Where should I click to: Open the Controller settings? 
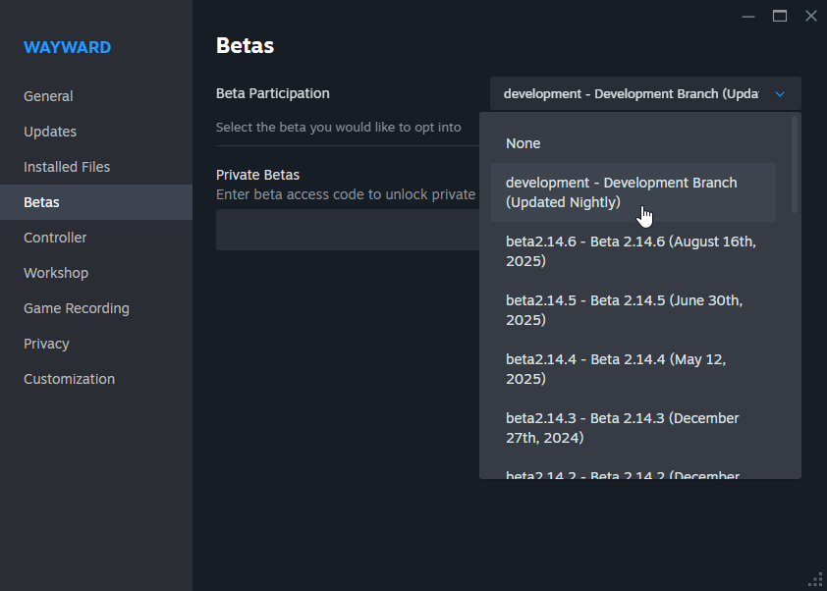pyautogui.click(x=55, y=238)
